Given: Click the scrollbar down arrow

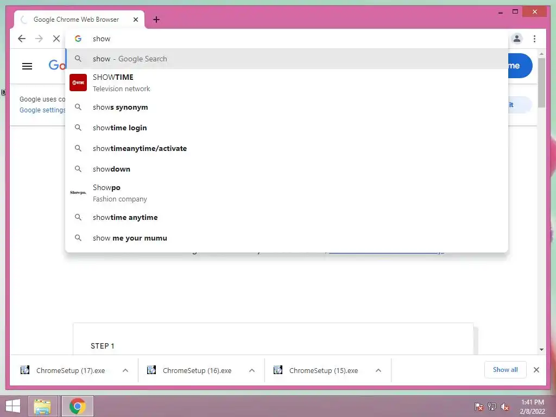Looking at the screenshot, I should click(541, 349).
